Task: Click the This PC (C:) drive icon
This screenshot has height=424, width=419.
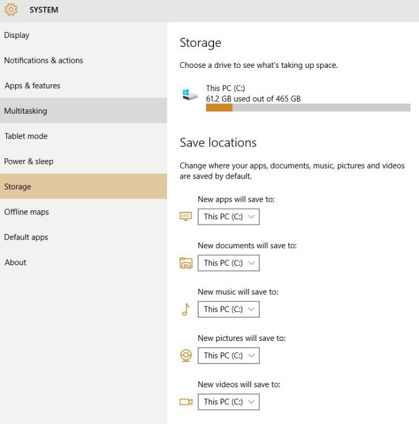Action: point(190,94)
